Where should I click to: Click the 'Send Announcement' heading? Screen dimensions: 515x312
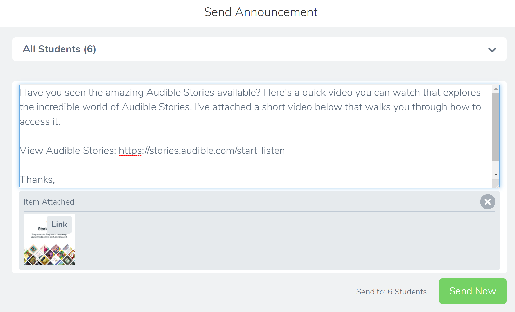[x=261, y=12]
